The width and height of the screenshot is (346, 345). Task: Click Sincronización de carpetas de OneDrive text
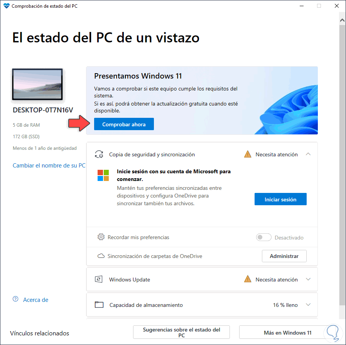(155, 256)
